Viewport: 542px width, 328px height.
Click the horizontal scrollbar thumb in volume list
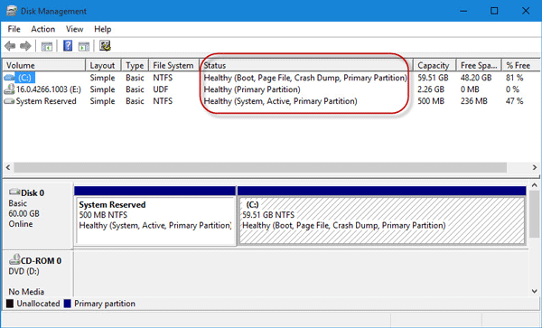point(260,167)
